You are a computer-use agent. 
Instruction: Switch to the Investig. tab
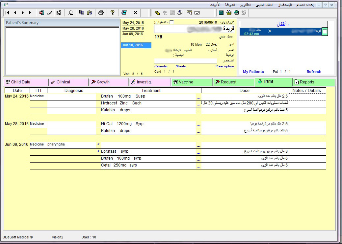150,82
